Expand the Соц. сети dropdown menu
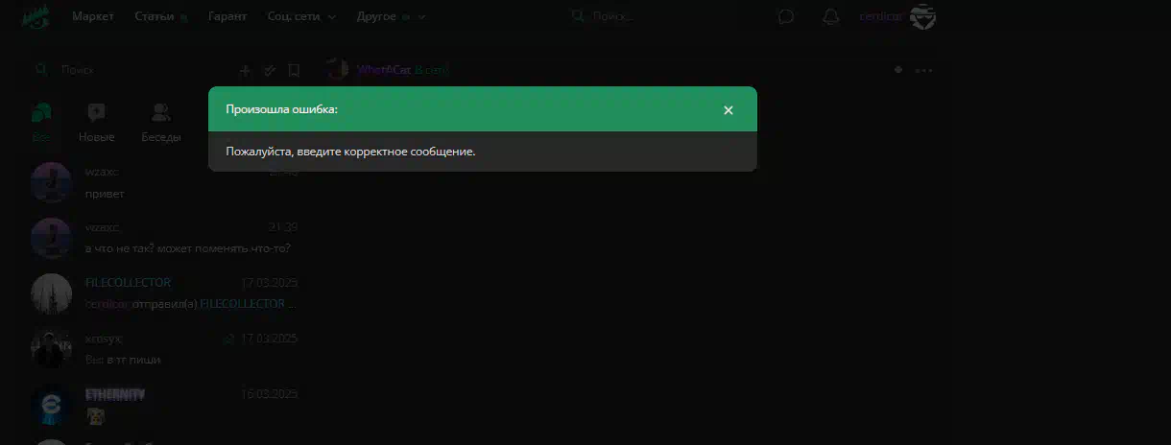The image size is (1171, 445). pyautogui.click(x=301, y=16)
